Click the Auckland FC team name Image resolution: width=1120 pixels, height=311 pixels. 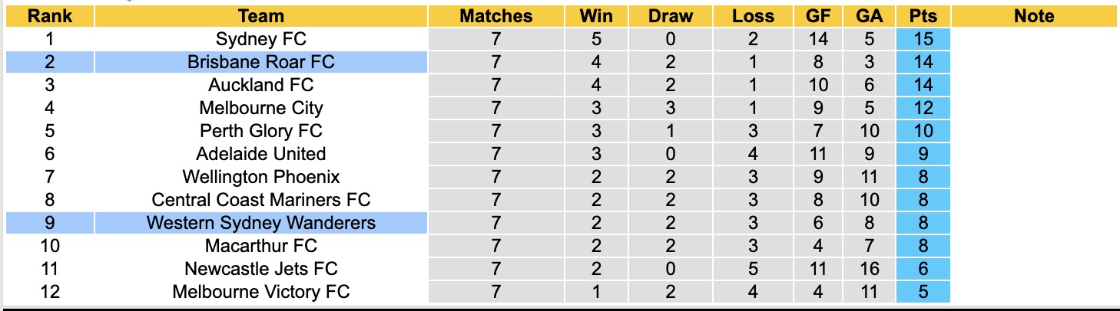[261, 85]
